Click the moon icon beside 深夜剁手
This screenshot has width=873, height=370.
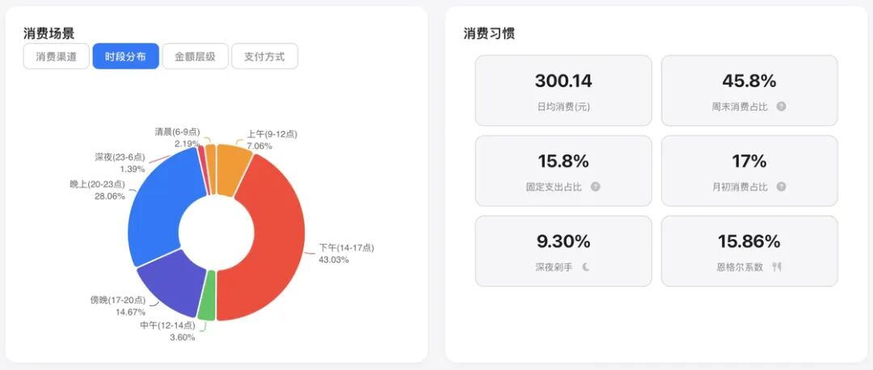tap(586, 267)
